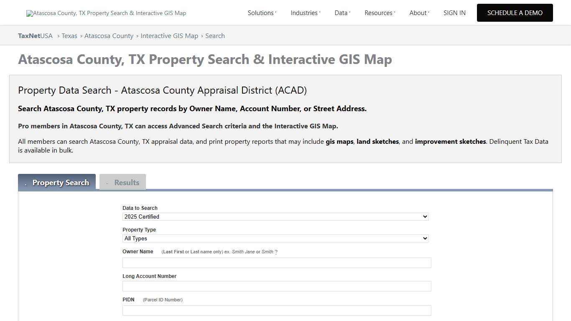Navigate to Atascosa County via breadcrumb
Screen dimensions: 571x321
(109, 36)
